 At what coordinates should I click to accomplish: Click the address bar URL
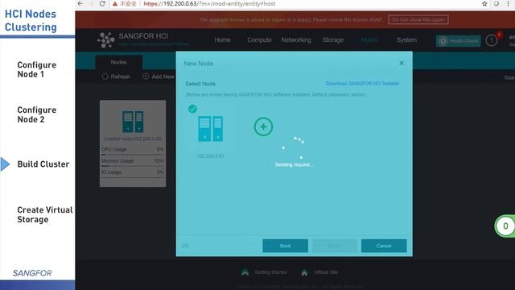[209, 4]
